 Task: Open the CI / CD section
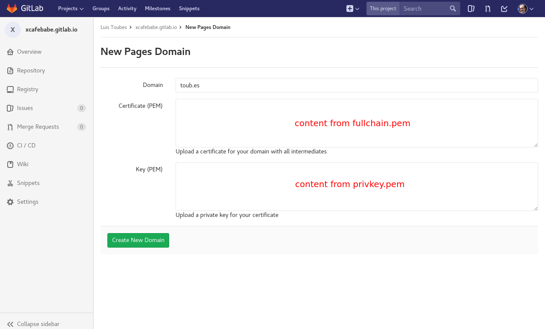click(x=26, y=145)
